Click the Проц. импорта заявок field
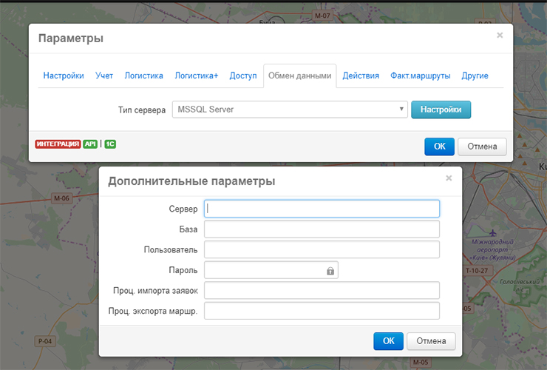This screenshot has width=547, height=370. point(322,290)
